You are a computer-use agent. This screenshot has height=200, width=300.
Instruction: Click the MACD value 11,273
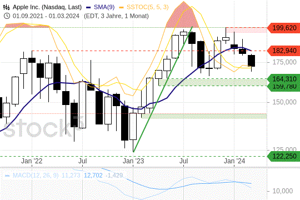tap(71, 176)
